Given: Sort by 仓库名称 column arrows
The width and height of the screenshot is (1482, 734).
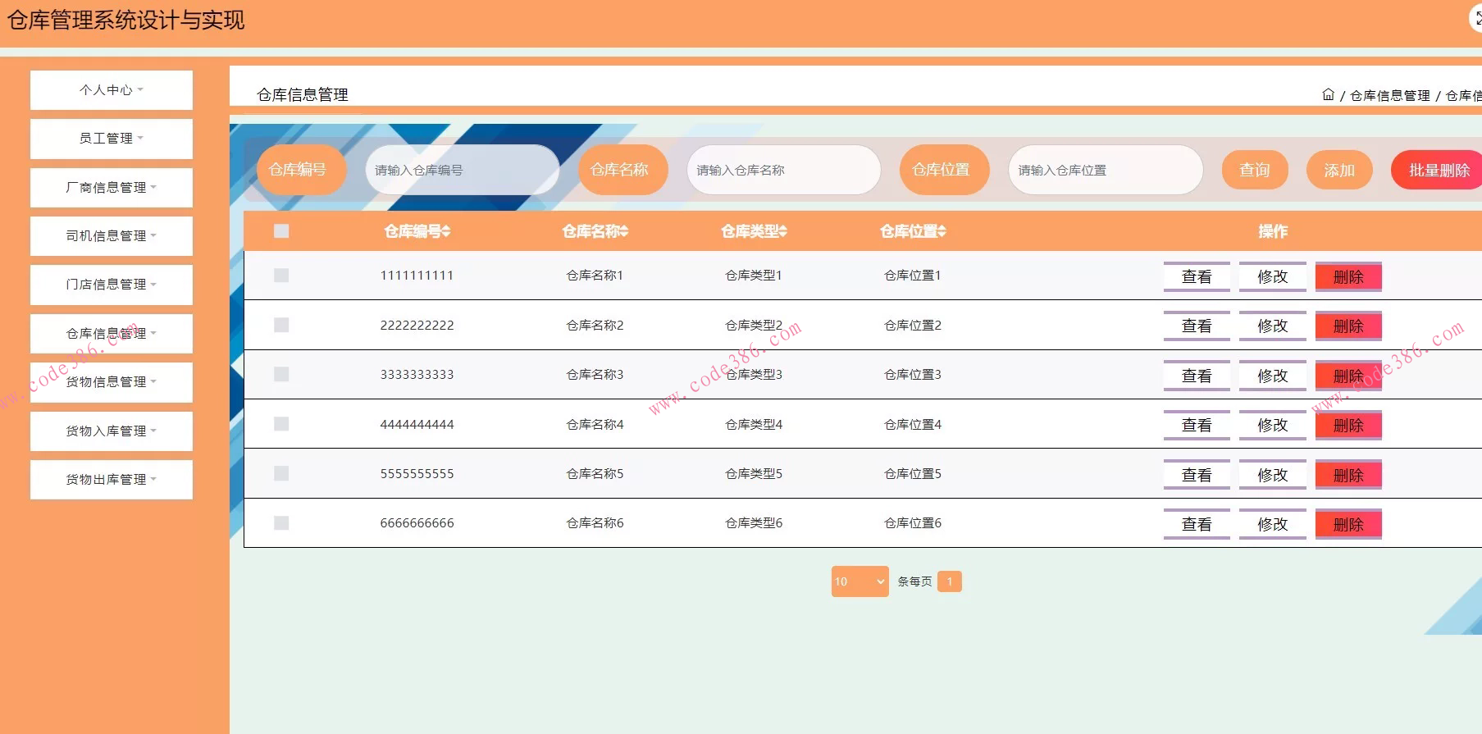Looking at the screenshot, I should coord(624,232).
